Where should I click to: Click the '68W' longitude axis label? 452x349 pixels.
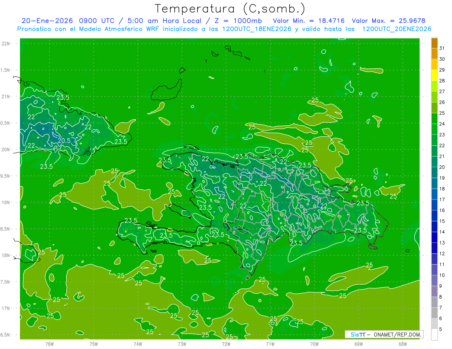pos(403,344)
